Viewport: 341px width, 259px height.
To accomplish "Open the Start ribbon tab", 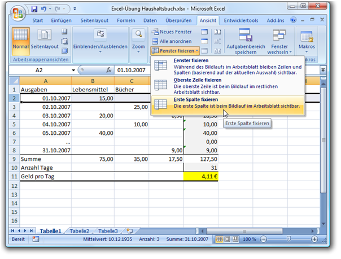I will click(37, 20).
